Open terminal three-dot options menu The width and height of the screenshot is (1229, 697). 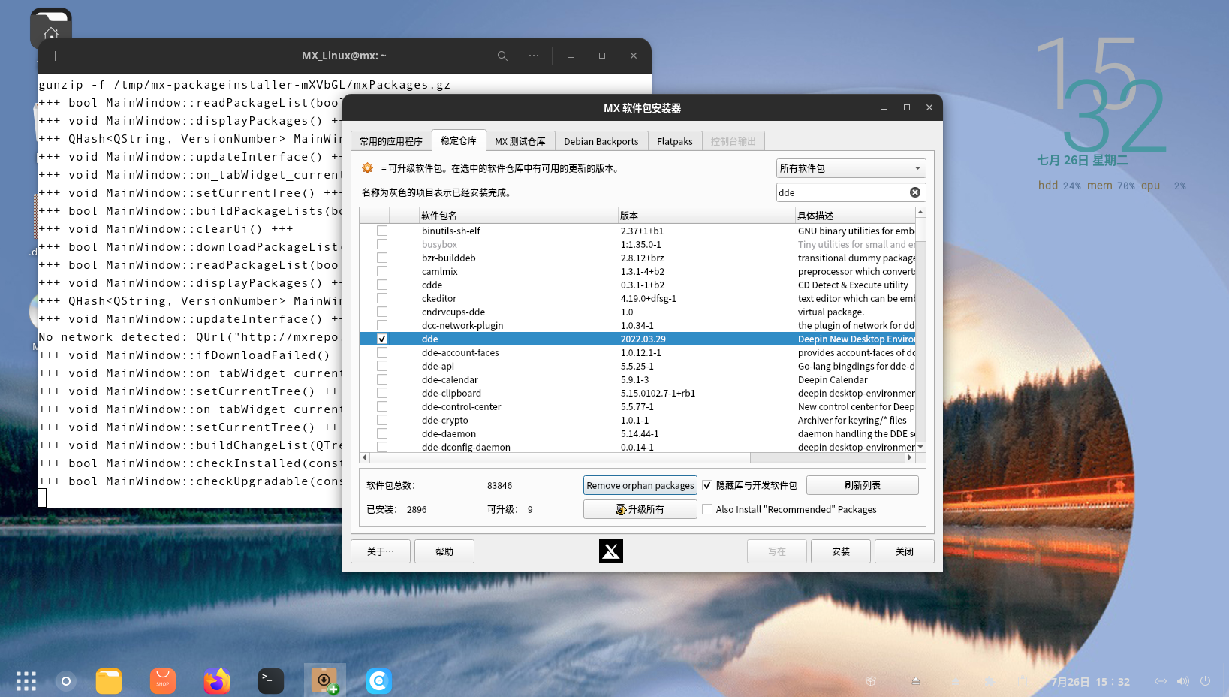point(534,56)
